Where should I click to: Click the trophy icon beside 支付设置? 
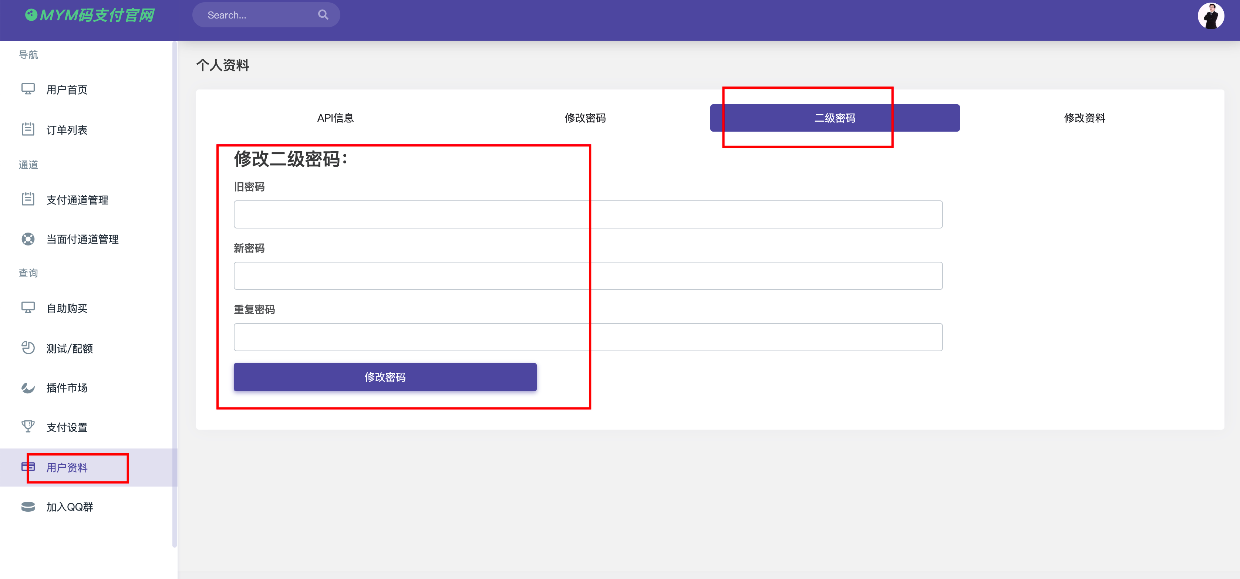pos(28,426)
